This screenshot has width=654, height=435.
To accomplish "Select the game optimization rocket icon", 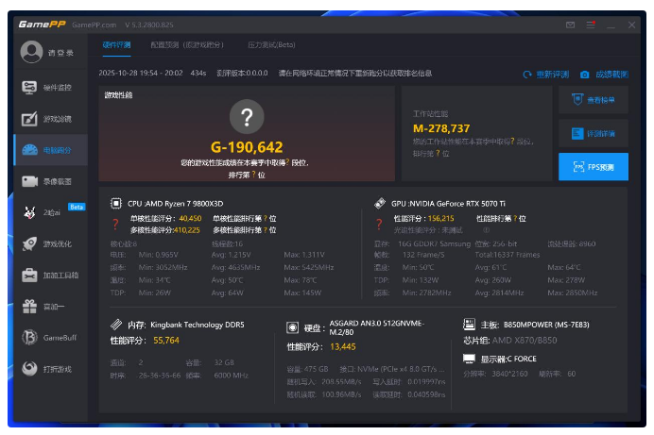I will click(x=29, y=243).
